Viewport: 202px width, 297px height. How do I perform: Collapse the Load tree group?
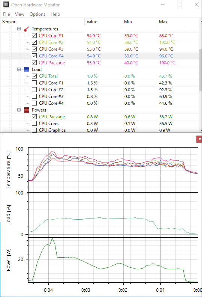[19, 69]
